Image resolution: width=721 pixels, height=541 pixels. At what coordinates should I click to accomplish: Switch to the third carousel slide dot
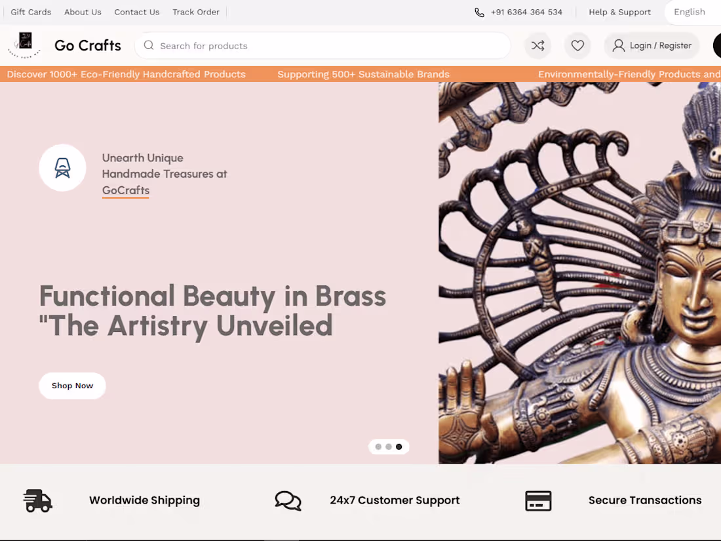pyautogui.click(x=399, y=447)
